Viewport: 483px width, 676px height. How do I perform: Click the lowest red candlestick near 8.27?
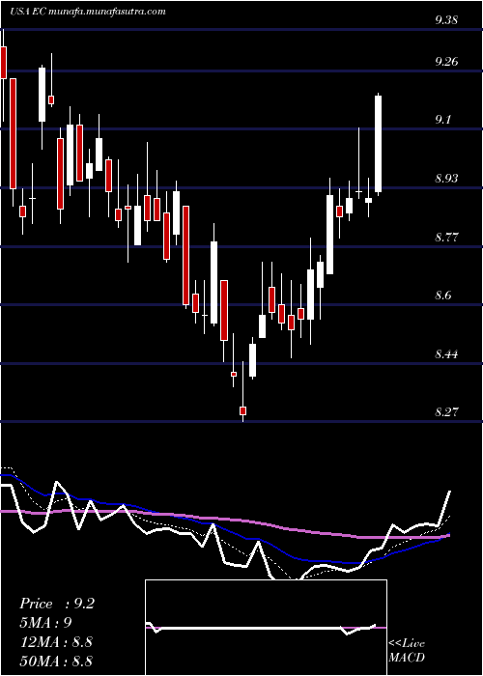click(x=242, y=410)
